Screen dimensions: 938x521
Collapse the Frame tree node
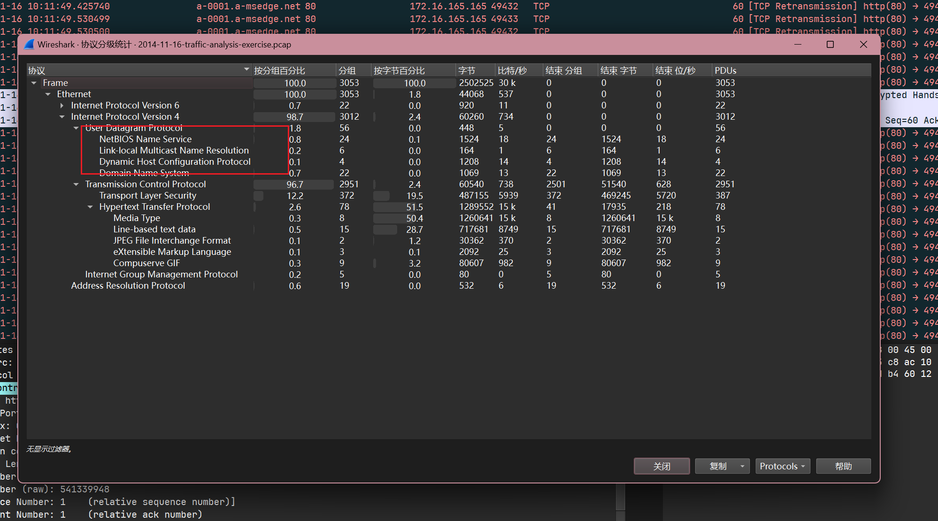click(x=34, y=83)
